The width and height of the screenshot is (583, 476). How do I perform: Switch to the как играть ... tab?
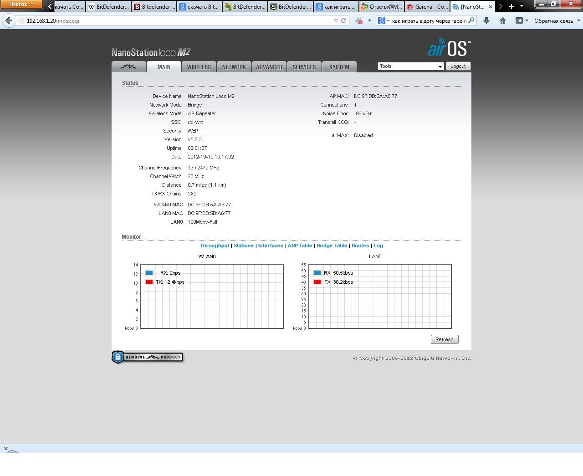coord(336,7)
